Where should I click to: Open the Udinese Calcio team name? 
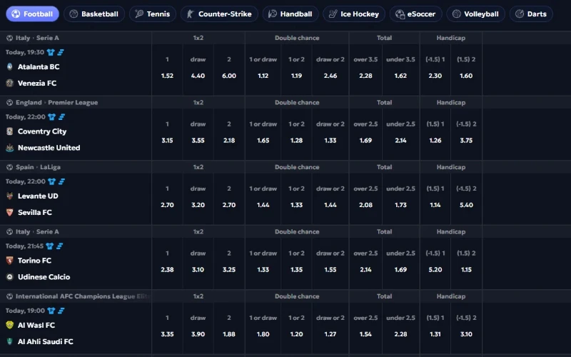[44, 277]
